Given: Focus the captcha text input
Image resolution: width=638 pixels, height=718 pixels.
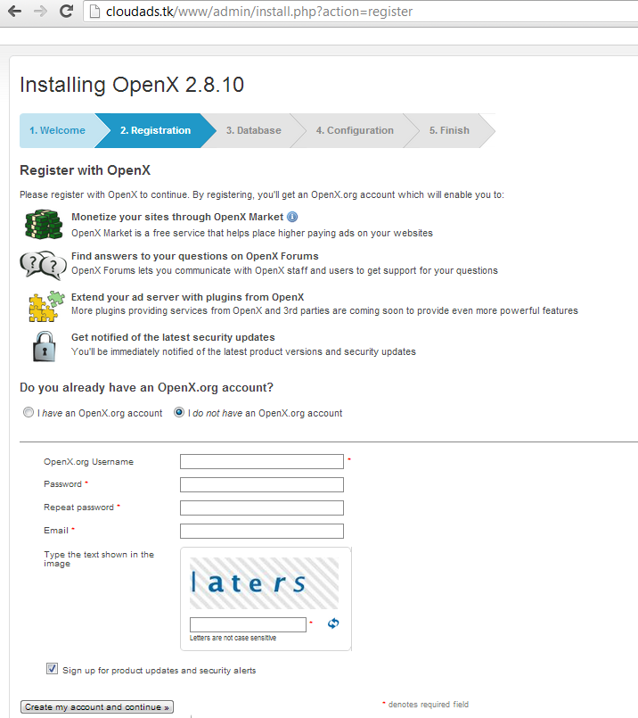Looking at the screenshot, I should 248,624.
